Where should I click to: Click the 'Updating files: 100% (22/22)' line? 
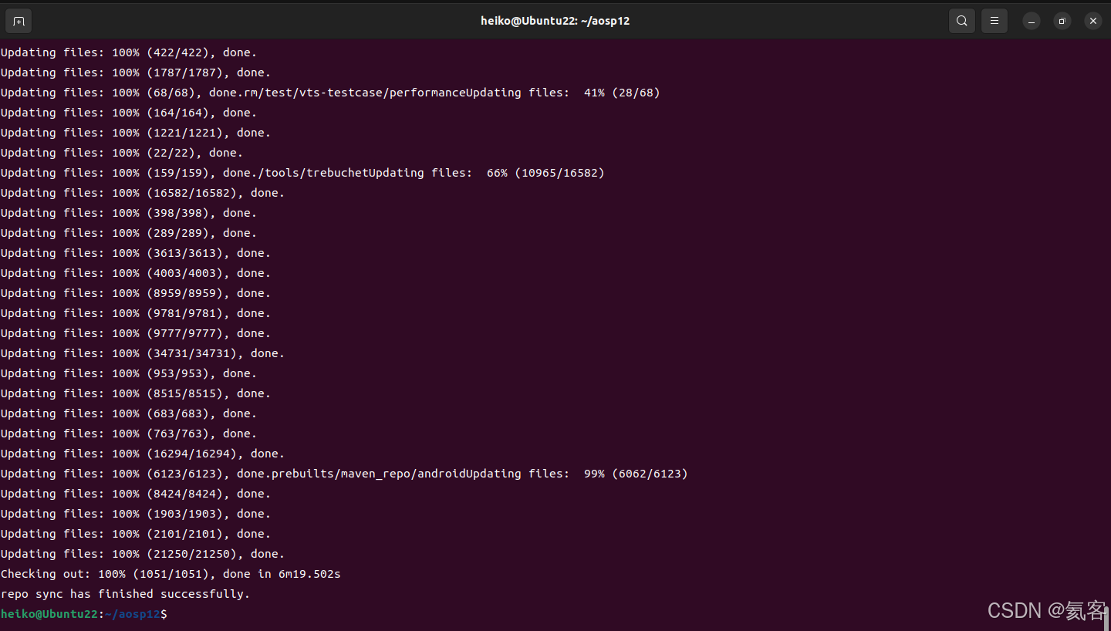pos(122,153)
